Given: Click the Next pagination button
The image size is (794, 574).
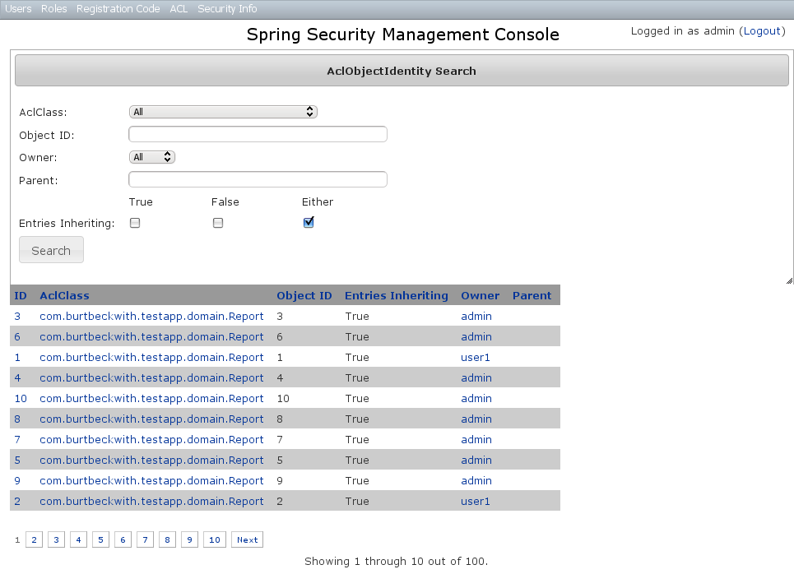Looking at the screenshot, I should pyautogui.click(x=247, y=540).
